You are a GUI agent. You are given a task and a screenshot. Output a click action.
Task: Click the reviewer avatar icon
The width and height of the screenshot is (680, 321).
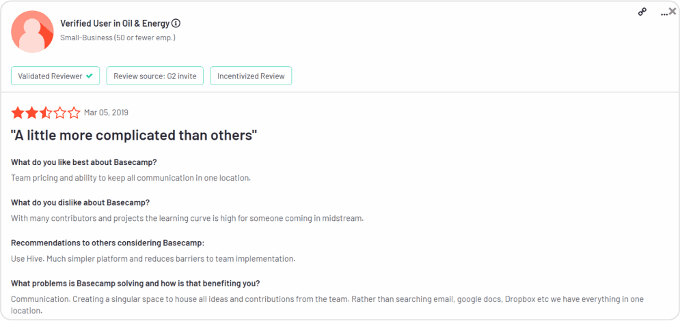click(32, 31)
